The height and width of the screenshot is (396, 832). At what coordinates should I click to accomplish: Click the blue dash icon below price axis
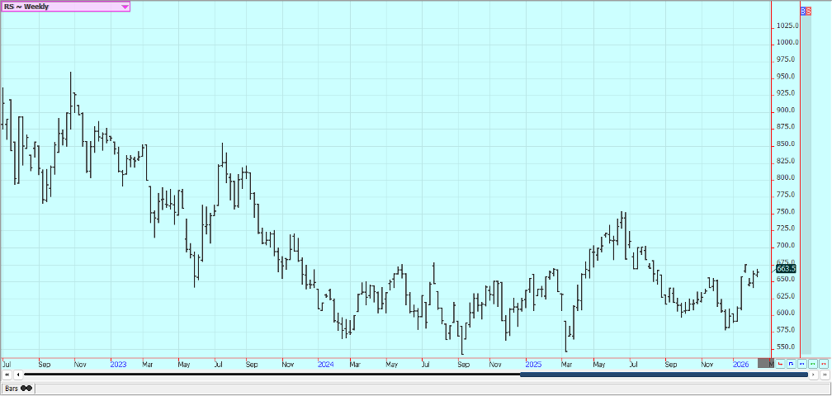pos(801,363)
